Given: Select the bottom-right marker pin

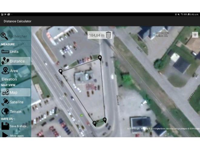Looking at the screenshot, I should click(x=105, y=120).
